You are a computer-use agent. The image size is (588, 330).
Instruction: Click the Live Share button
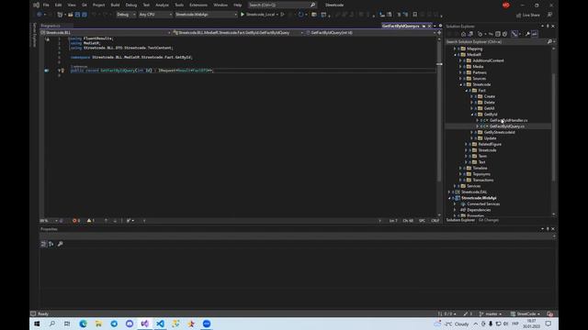pos(528,15)
